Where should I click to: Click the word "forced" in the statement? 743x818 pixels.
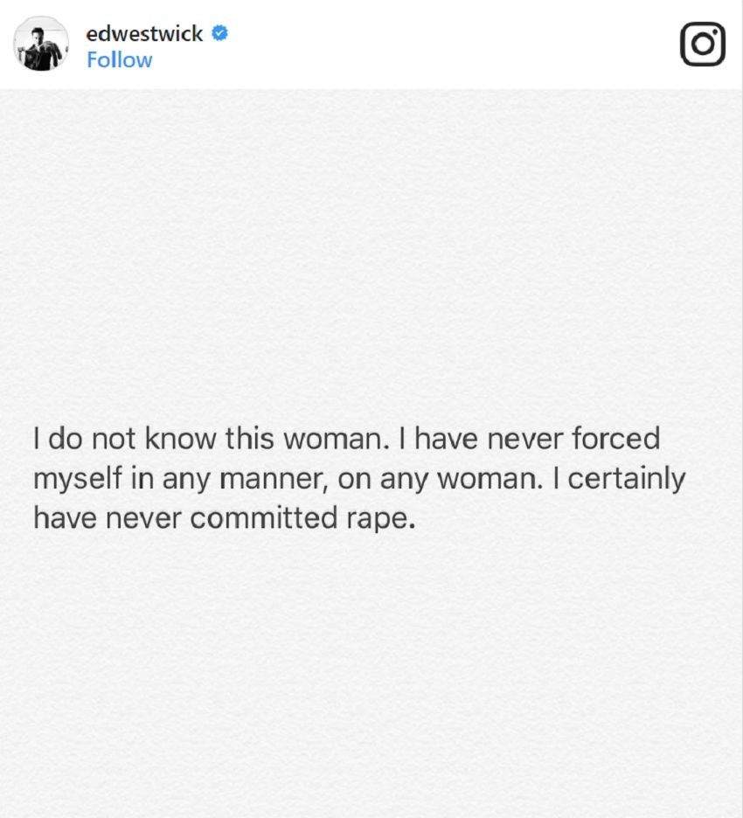[615, 439]
